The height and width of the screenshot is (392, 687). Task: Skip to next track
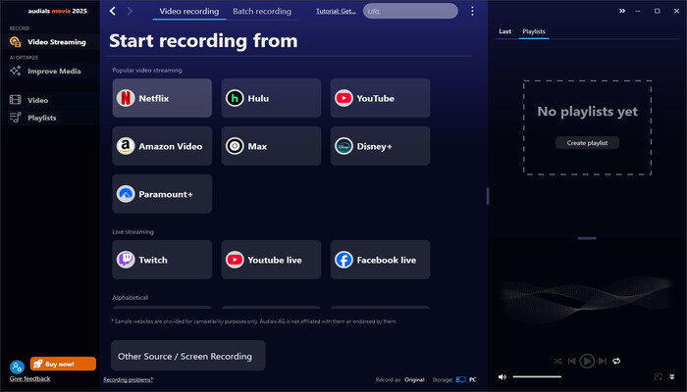click(603, 362)
